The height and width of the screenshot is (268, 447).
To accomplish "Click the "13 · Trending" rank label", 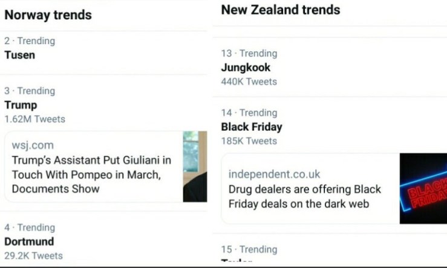I will (x=249, y=53).
